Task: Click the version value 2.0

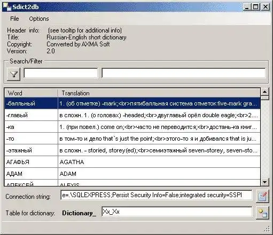Action: point(51,51)
